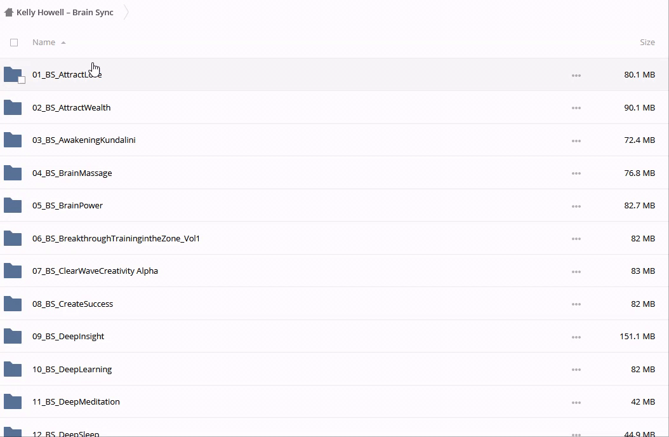Click folder icon of 06_BS_BreakthroughTrainingintheZone_Vol1
The height and width of the screenshot is (437, 669).
pos(13,238)
